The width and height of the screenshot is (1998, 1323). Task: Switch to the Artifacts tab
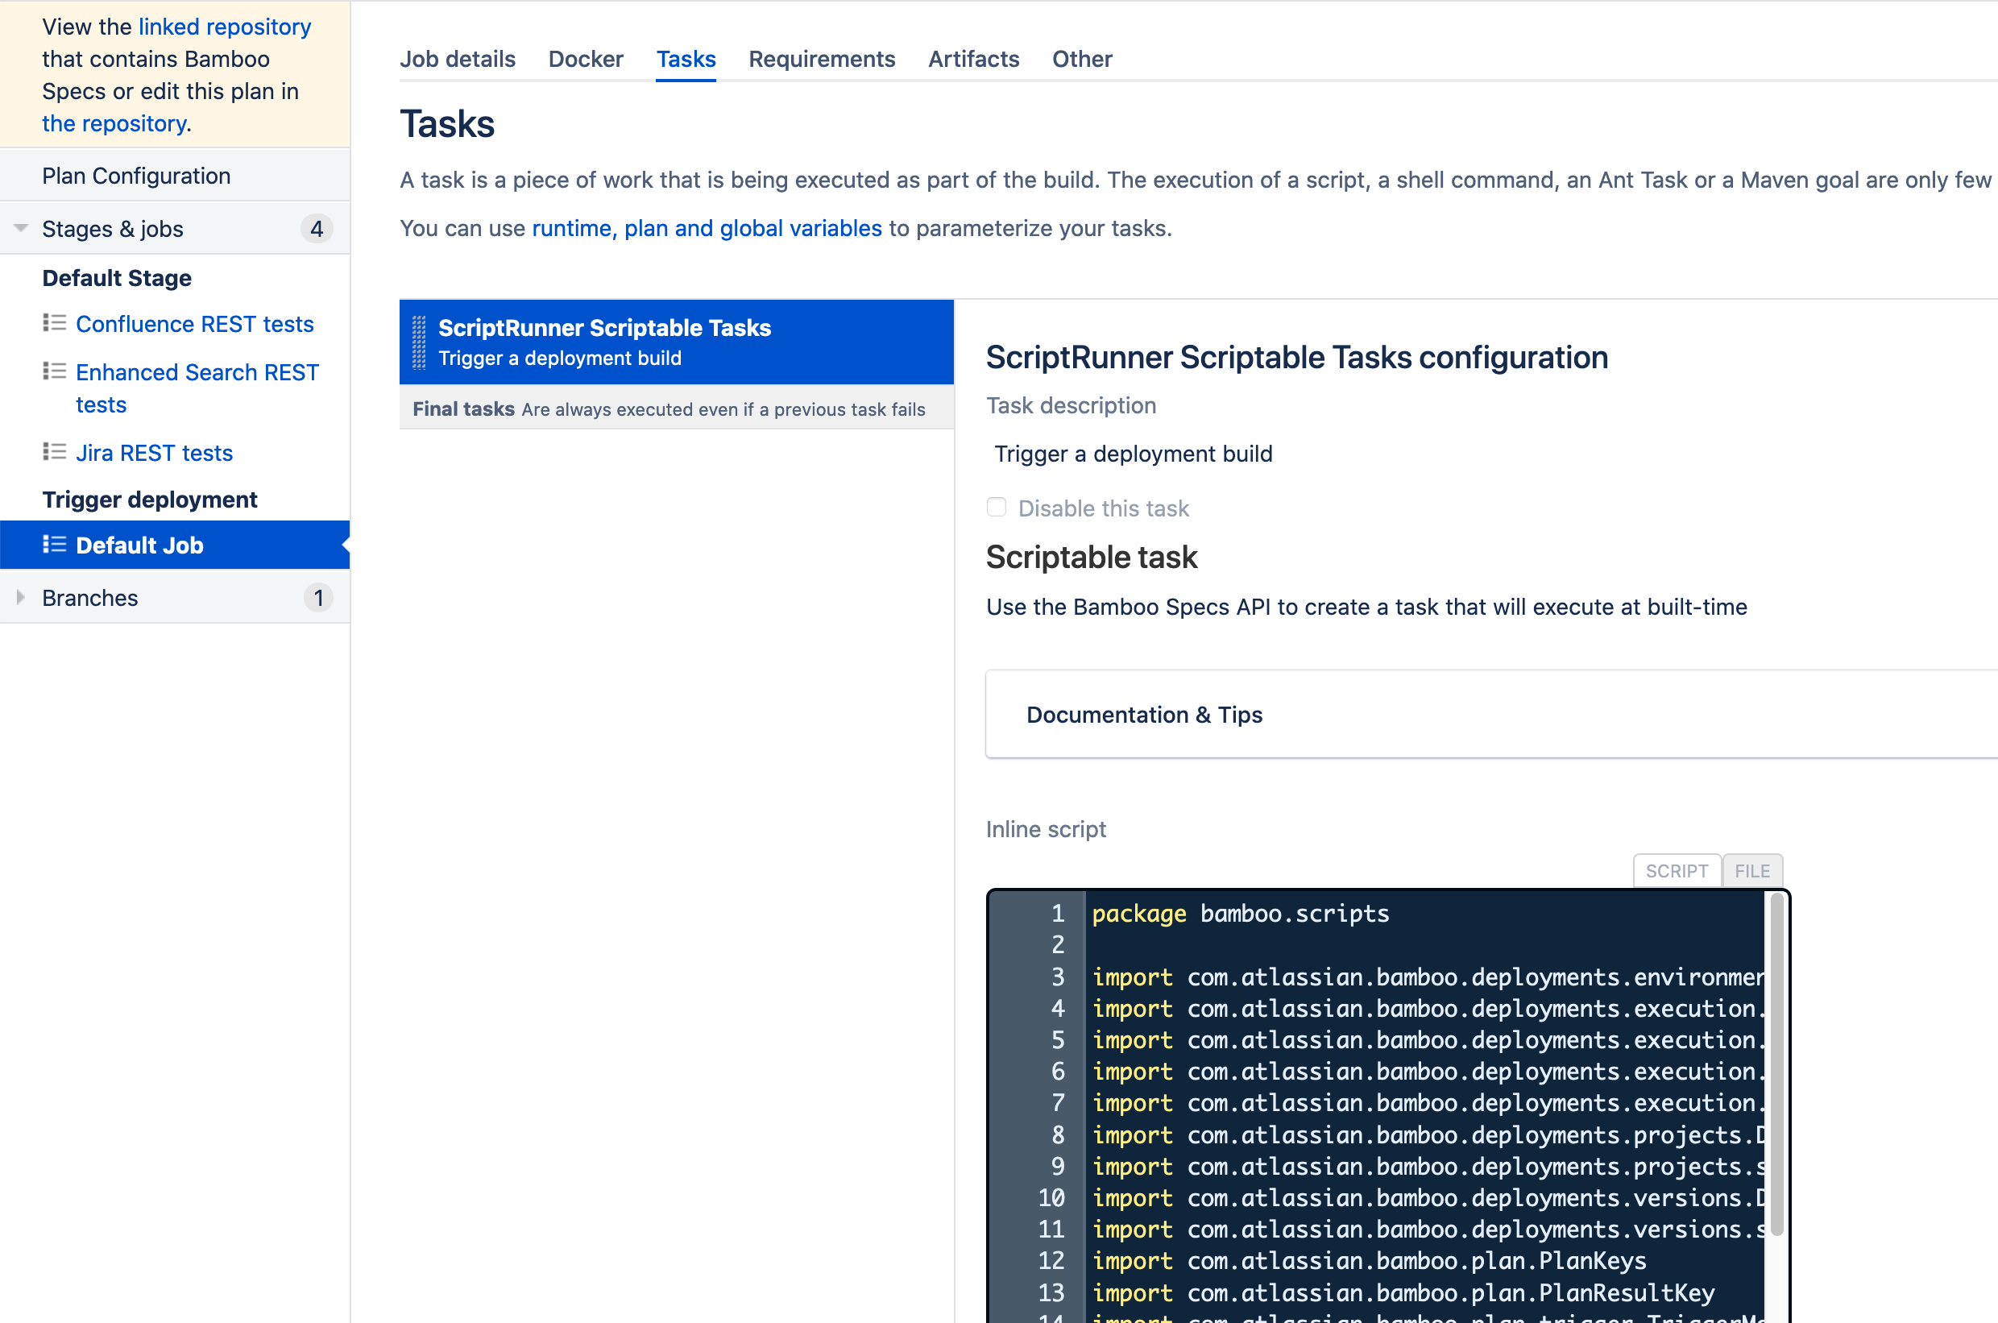tap(973, 58)
